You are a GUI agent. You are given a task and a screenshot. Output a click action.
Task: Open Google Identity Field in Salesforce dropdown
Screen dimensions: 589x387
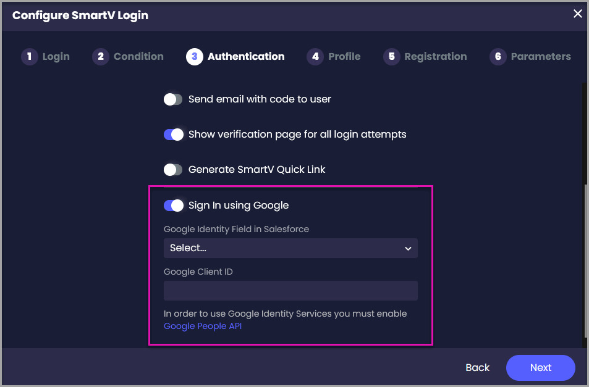click(290, 248)
